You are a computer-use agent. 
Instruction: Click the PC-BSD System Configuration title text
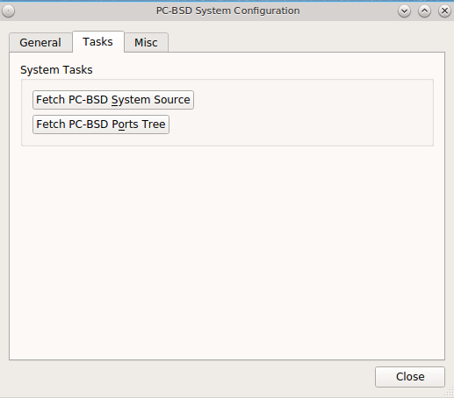[227, 11]
